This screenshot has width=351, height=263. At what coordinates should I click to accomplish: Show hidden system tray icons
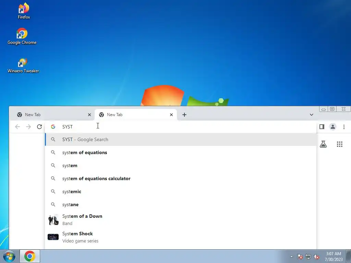coord(291,256)
